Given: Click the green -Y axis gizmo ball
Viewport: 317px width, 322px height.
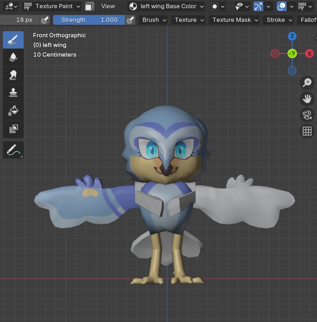Looking at the screenshot, I should (292, 53).
